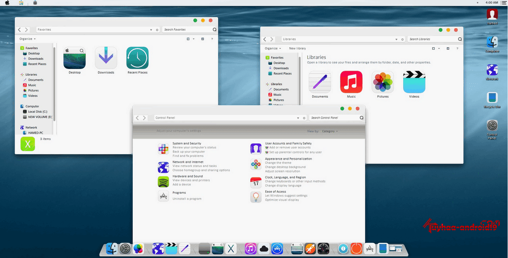Image resolution: width=508 pixels, height=258 pixels.
Task: Click the Hardware and Sound Spotify-style icon
Action: pos(163,182)
